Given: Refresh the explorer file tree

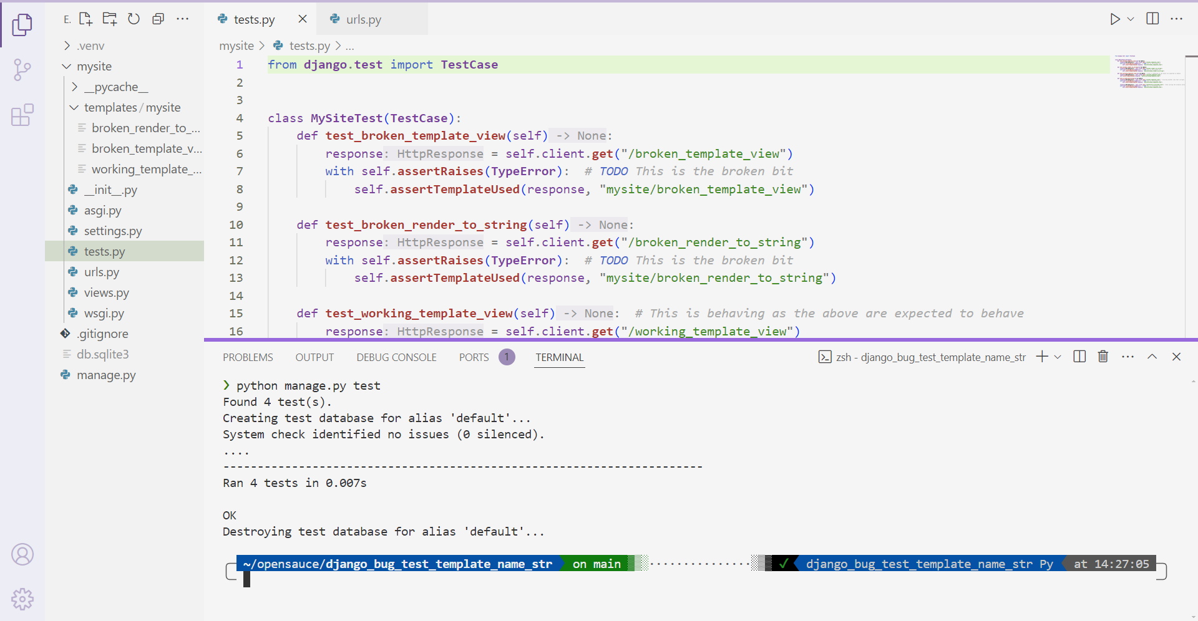Looking at the screenshot, I should [134, 19].
